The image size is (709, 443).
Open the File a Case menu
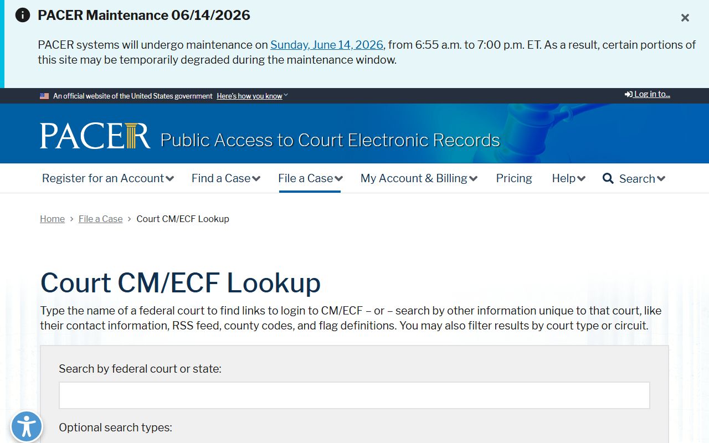click(310, 178)
